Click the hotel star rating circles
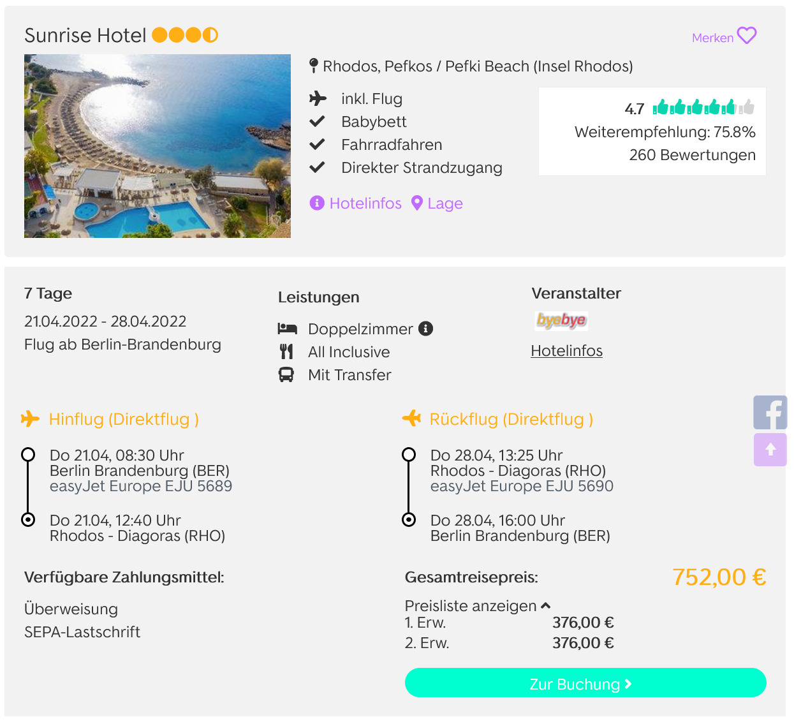 point(185,34)
